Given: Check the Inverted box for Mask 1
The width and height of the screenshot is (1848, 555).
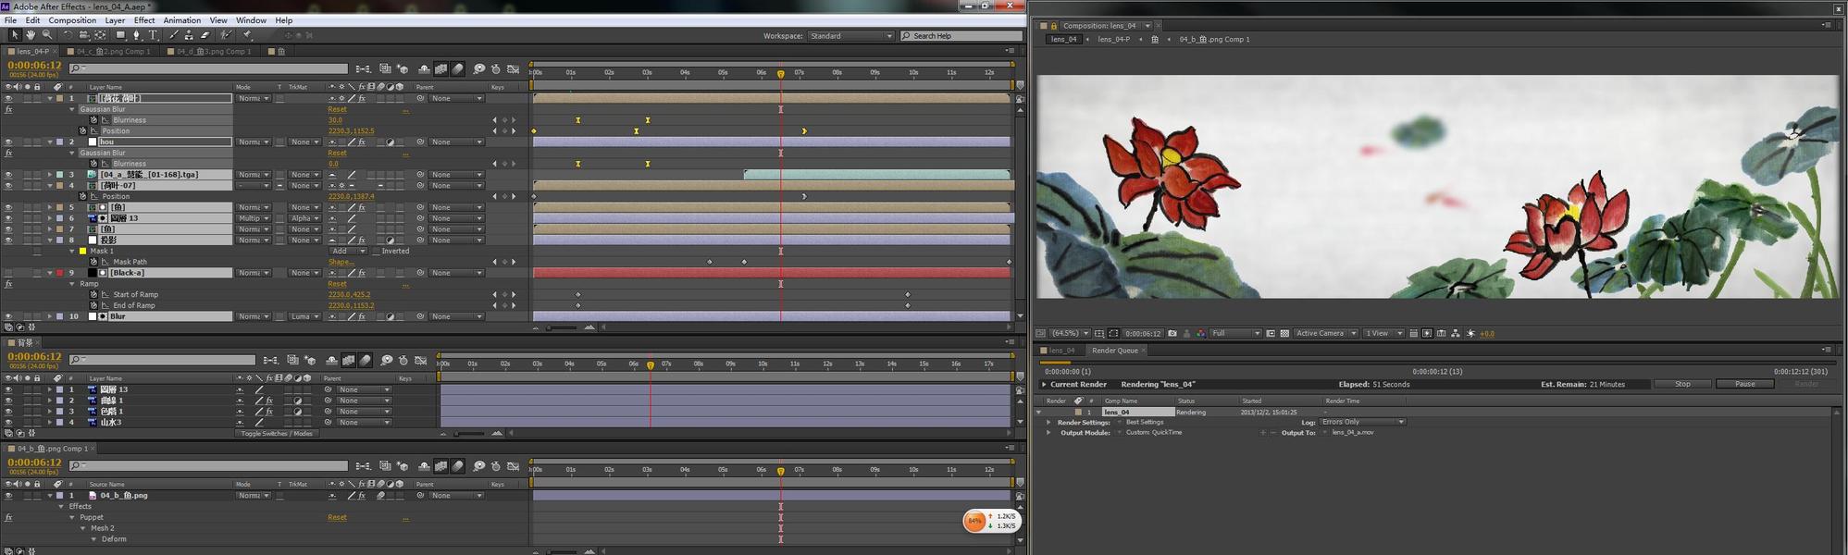Looking at the screenshot, I should (376, 251).
